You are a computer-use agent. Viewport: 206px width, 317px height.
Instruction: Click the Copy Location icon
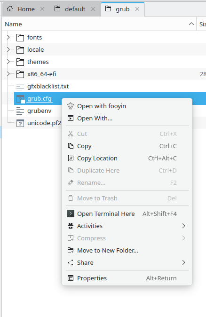[x=71, y=158]
